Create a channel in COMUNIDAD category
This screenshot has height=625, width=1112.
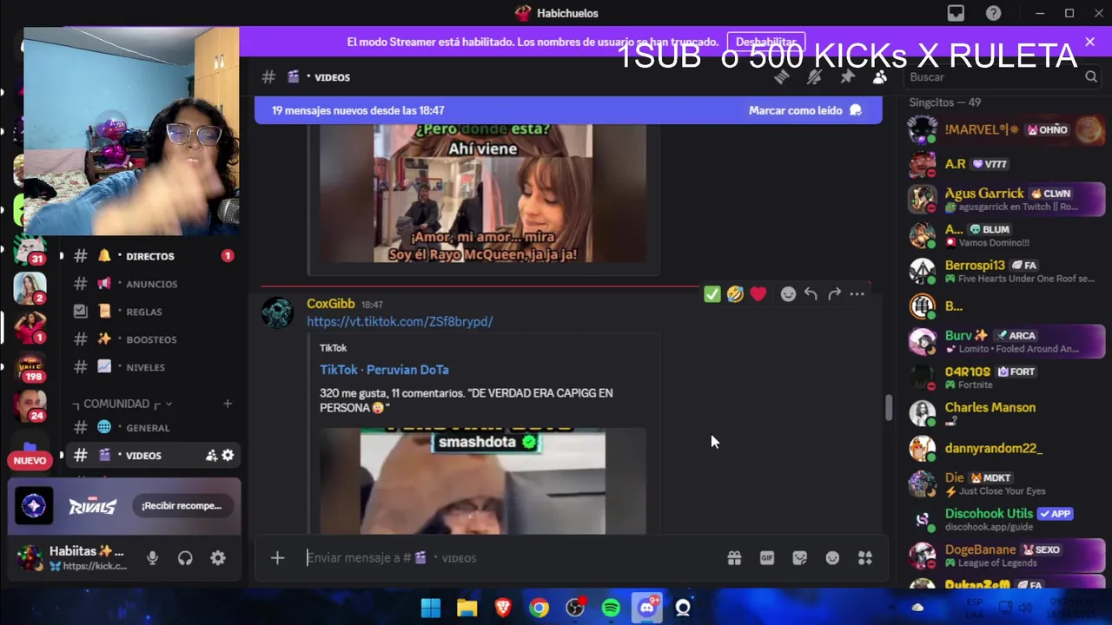[228, 404]
